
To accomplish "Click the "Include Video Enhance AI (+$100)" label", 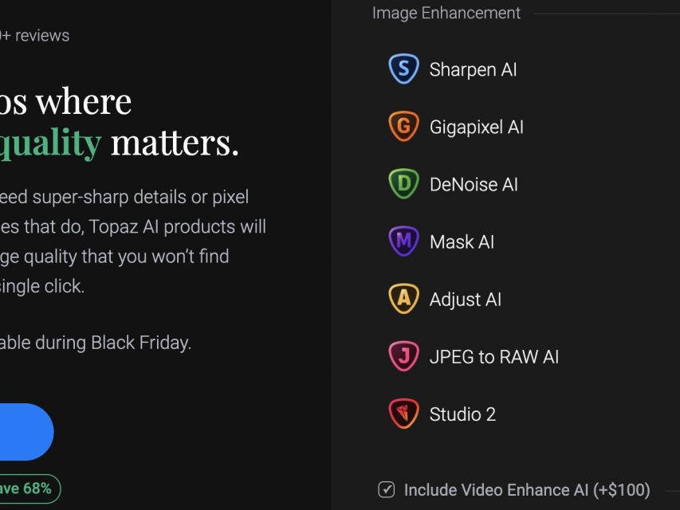I will (x=527, y=489).
